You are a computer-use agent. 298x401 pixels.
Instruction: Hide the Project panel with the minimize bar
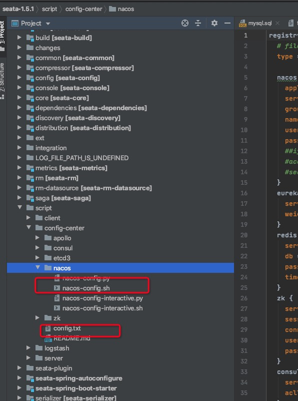point(227,23)
